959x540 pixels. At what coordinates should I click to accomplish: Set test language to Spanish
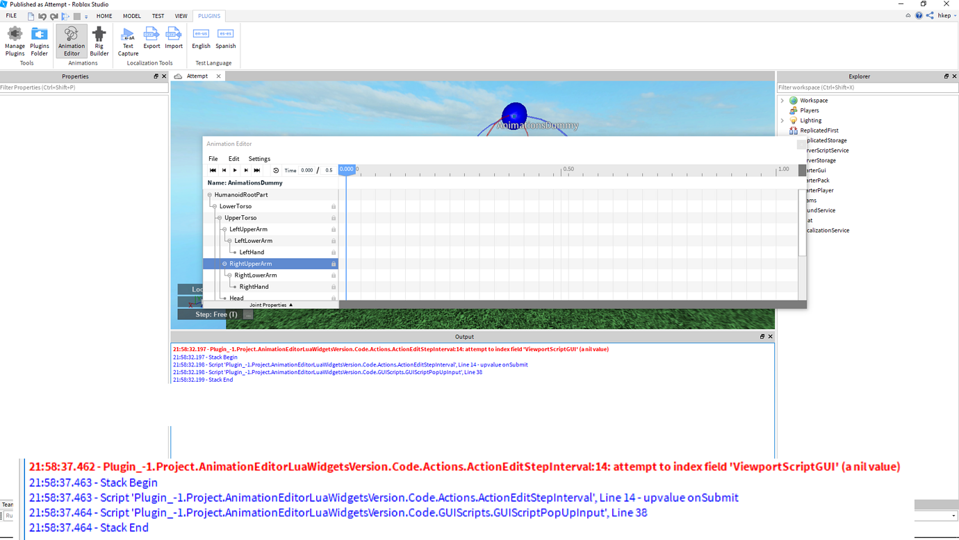click(225, 38)
